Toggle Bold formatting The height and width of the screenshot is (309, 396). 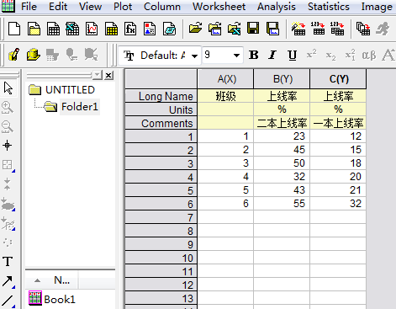[254, 55]
